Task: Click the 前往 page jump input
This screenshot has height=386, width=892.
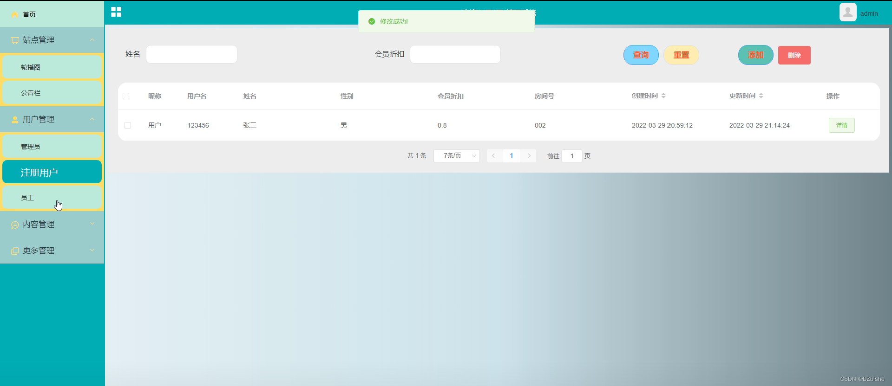Action: [x=572, y=156]
